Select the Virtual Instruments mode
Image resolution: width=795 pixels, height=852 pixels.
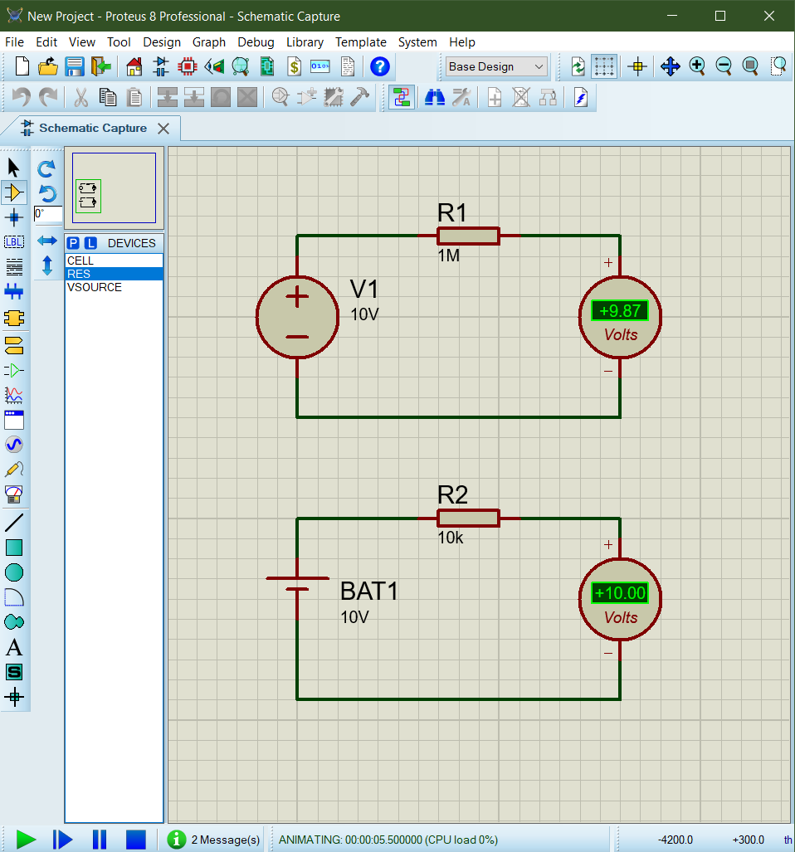pyautogui.click(x=14, y=494)
